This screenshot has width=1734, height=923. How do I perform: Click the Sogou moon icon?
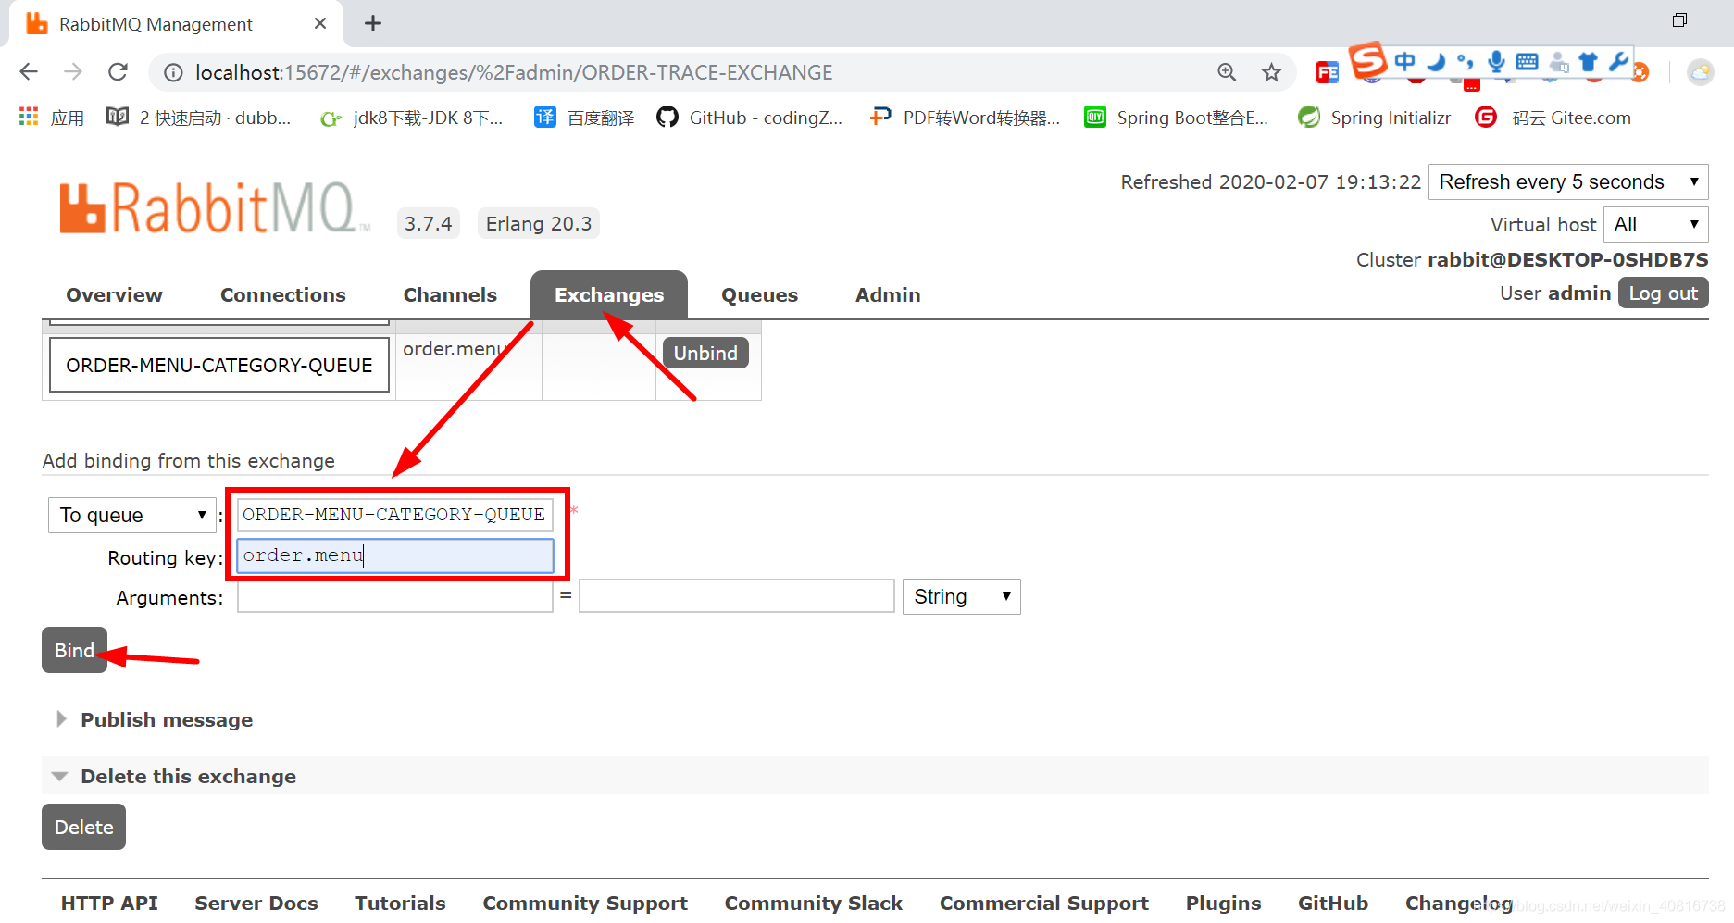[x=1436, y=62]
